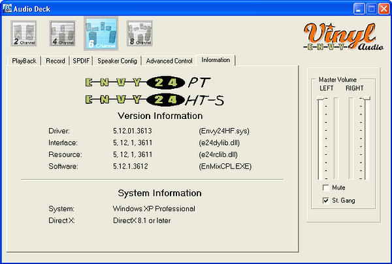
Task: Enable the Mute checkbox
Action: tap(326, 188)
